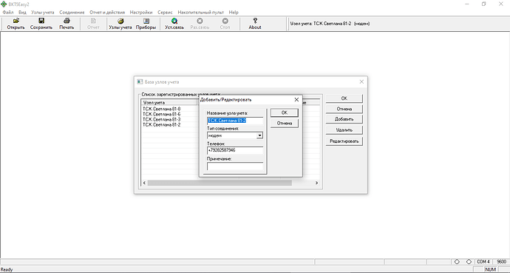This screenshot has width=510, height=273.
Task: Open the Вид menu
Action: (22, 13)
